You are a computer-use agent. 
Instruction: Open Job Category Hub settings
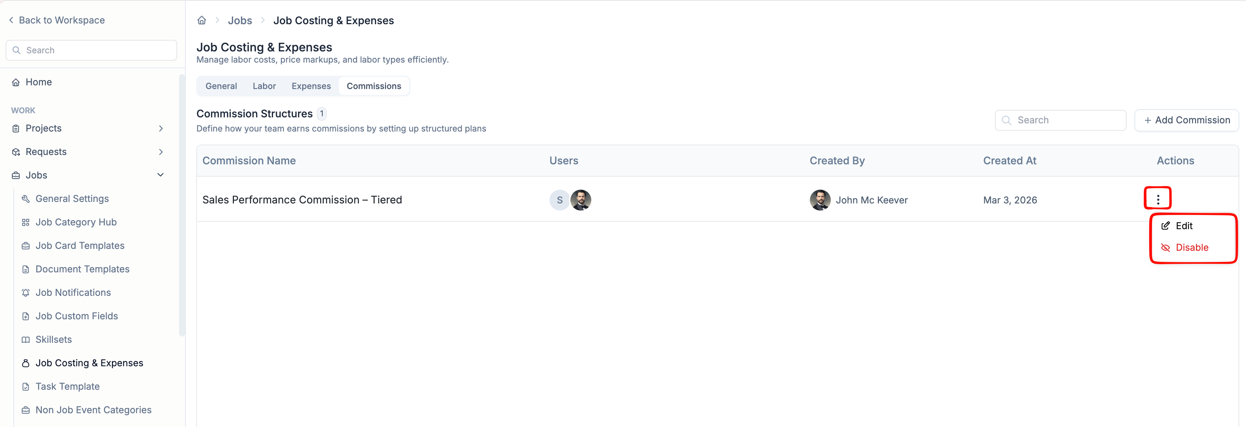pos(76,222)
